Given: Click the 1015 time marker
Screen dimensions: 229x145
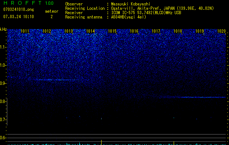Looking at the screenshot, I should [112, 31].
